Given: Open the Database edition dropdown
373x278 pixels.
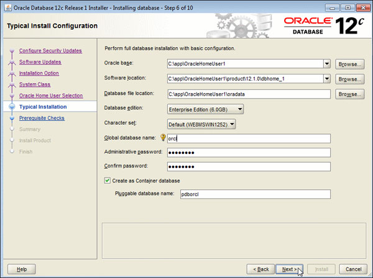Looking at the screenshot, I should [205, 109].
